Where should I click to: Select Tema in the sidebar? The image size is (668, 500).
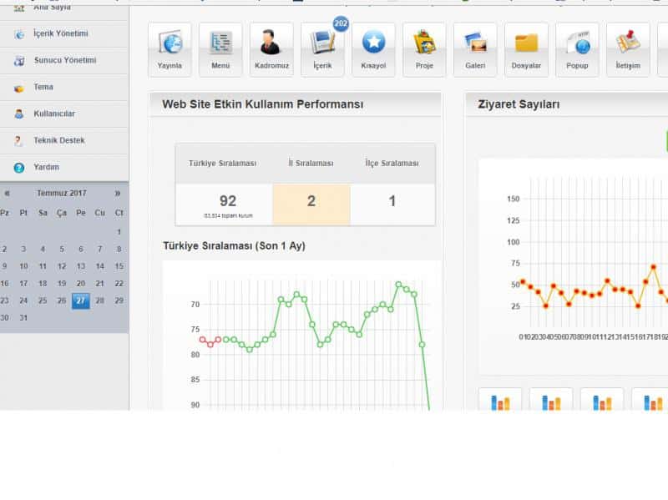point(43,87)
